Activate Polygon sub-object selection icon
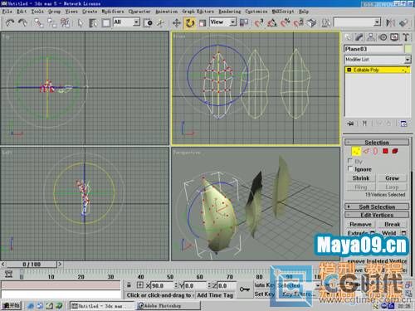The width and height of the screenshot is (415, 311). click(x=385, y=151)
